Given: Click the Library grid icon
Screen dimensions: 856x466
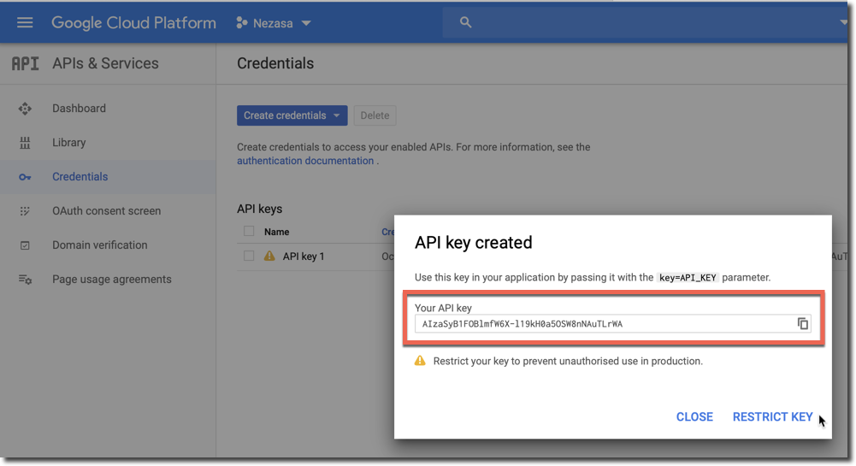Looking at the screenshot, I should point(25,143).
